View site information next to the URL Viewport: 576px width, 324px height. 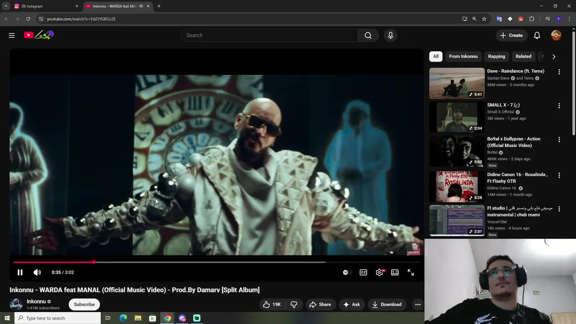tap(41, 19)
